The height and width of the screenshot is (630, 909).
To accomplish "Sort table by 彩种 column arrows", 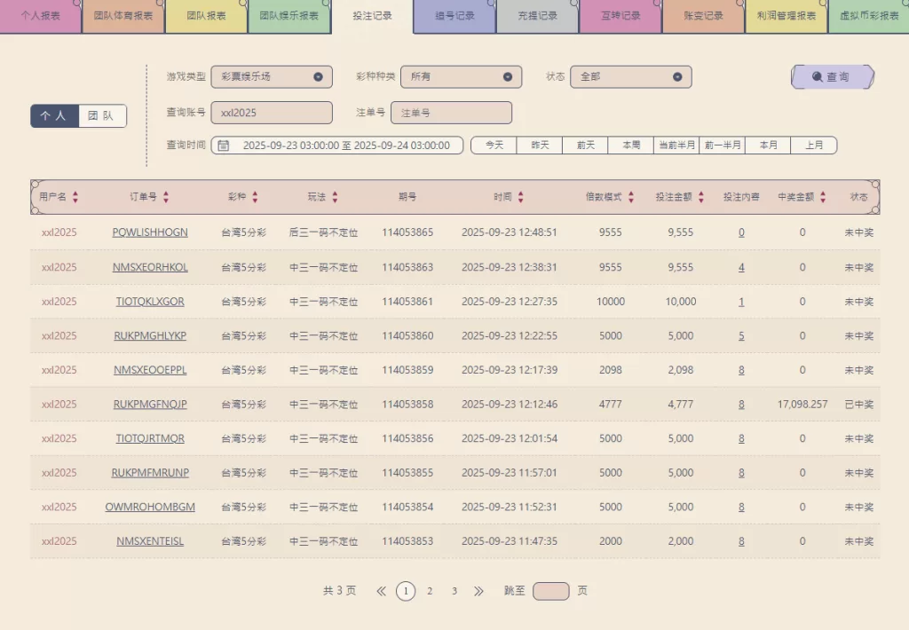I will point(255,197).
